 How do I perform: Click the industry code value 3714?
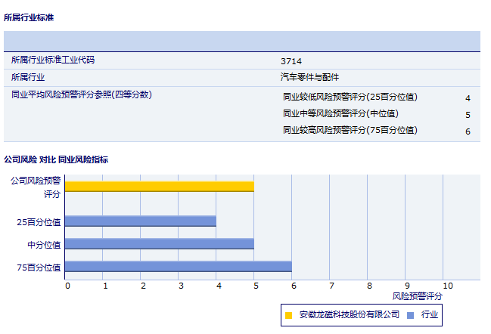click(x=291, y=60)
